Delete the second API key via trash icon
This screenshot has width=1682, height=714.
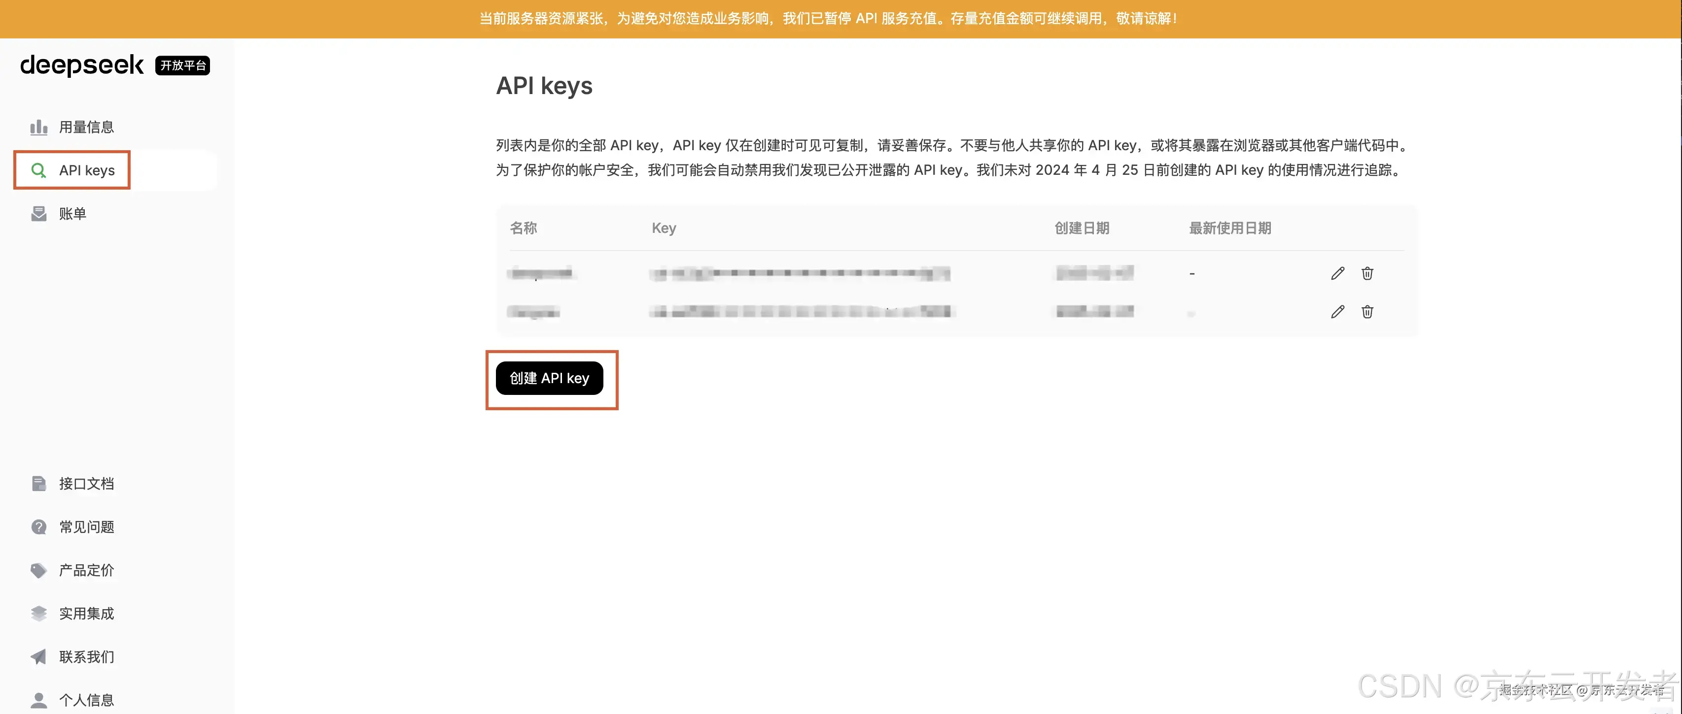tap(1367, 312)
